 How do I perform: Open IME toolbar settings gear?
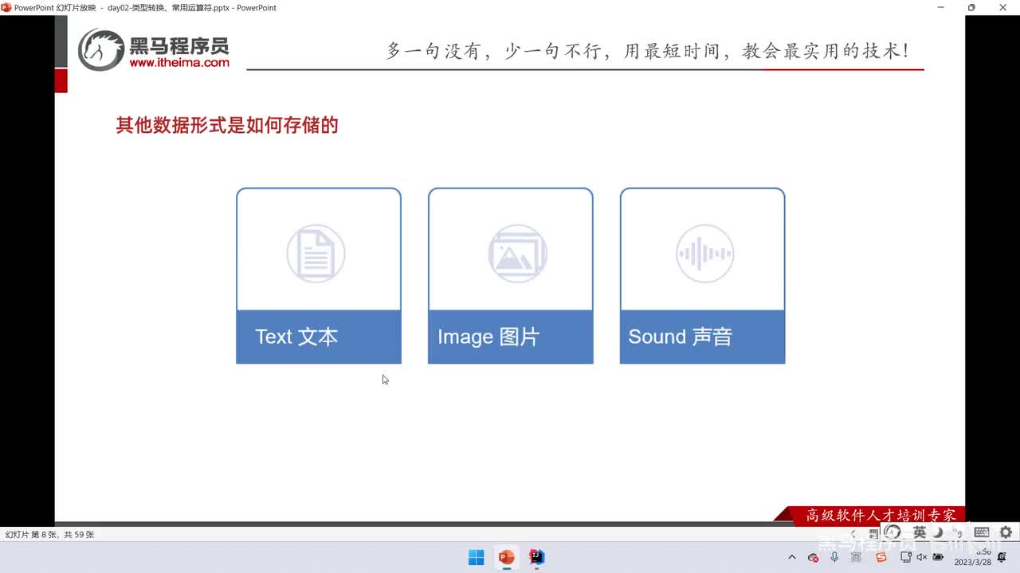click(1006, 532)
